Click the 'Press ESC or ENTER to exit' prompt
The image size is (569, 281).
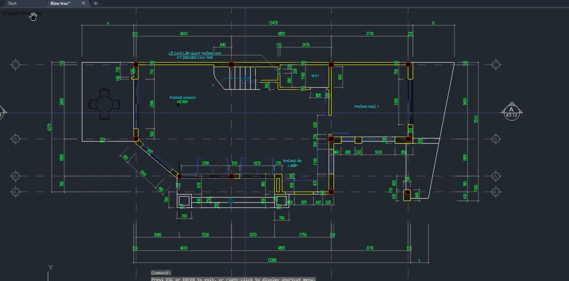(233, 279)
